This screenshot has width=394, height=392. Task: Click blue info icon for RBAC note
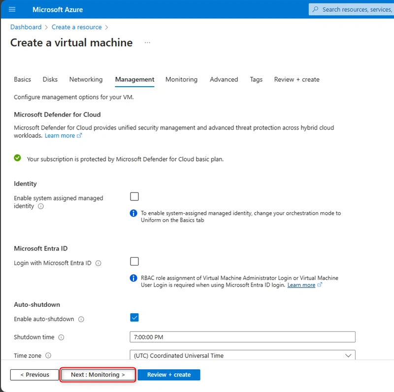[x=133, y=278]
